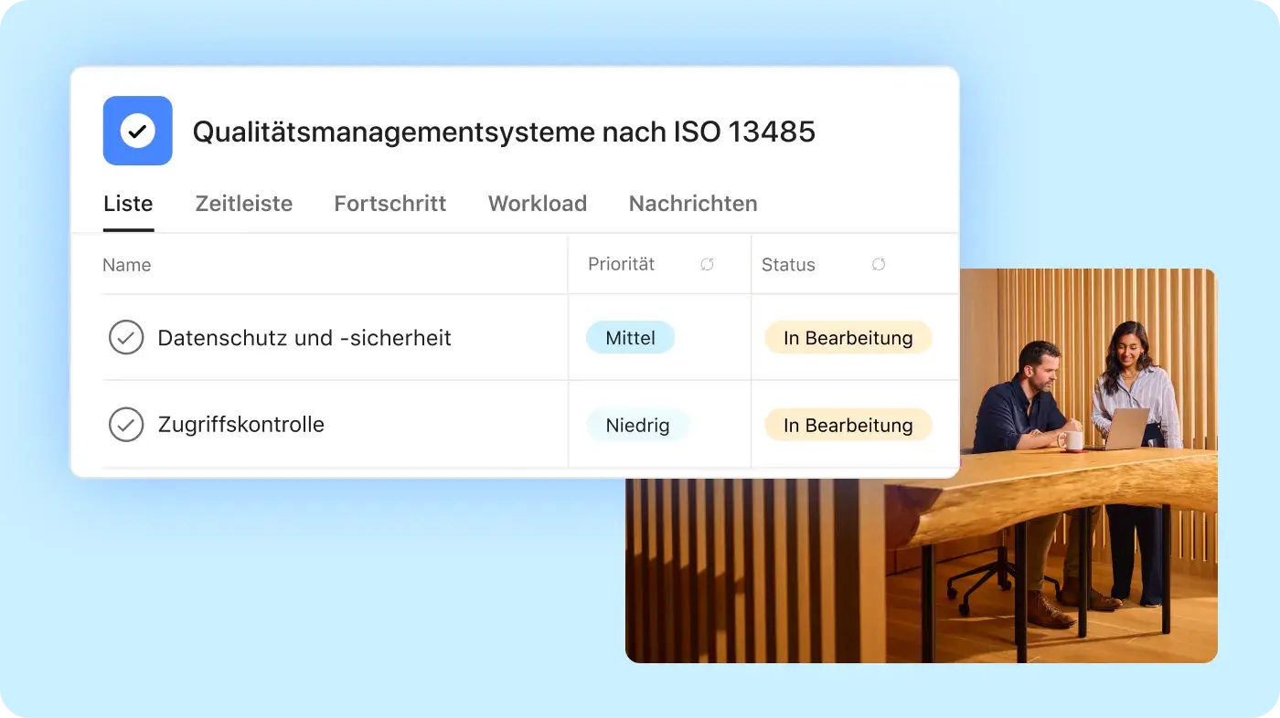Click the Priorität column header
This screenshot has height=718, width=1280.
click(x=622, y=264)
